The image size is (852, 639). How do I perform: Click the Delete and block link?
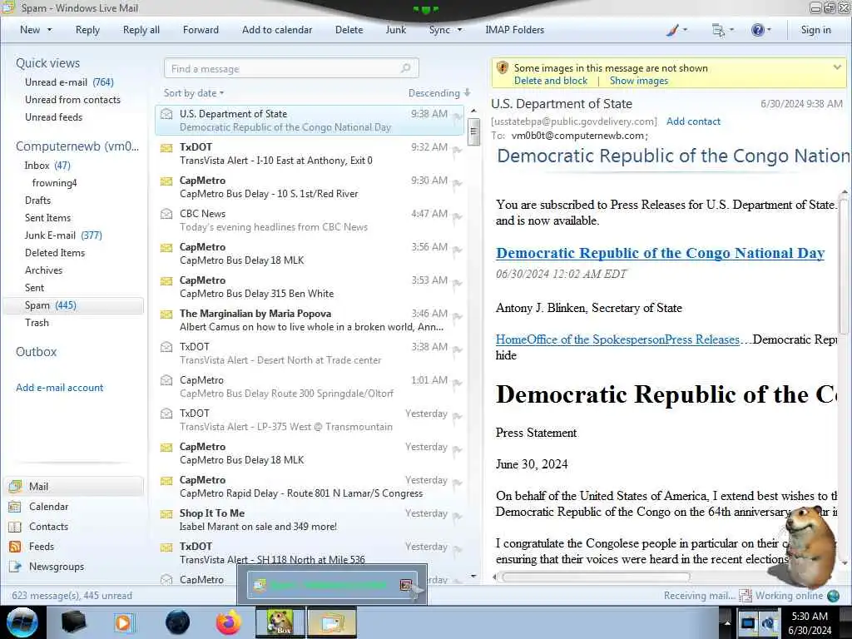551,81
